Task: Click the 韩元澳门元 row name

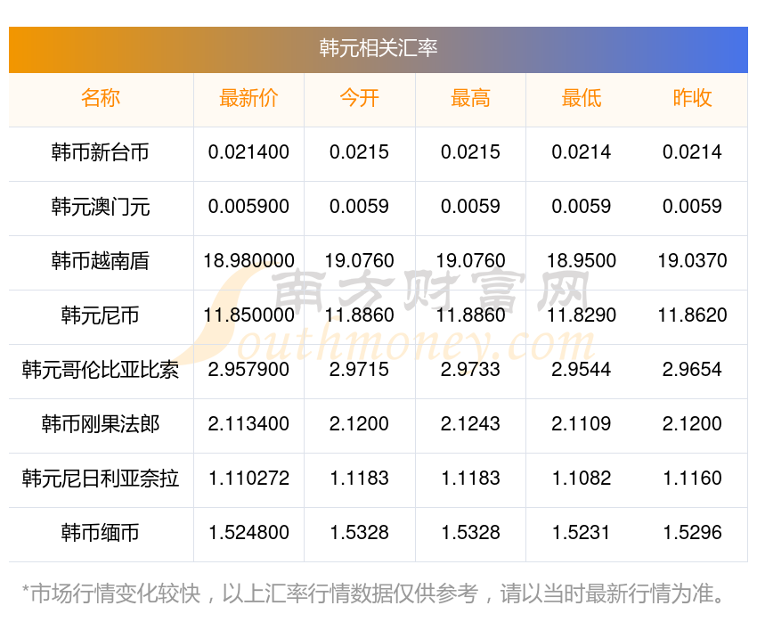Action: (x=101, y=207)
